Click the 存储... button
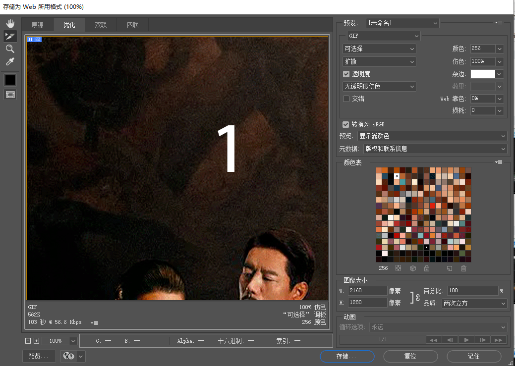Image resolution: width=515 pixels, height=366 pixels. point(346,356)
